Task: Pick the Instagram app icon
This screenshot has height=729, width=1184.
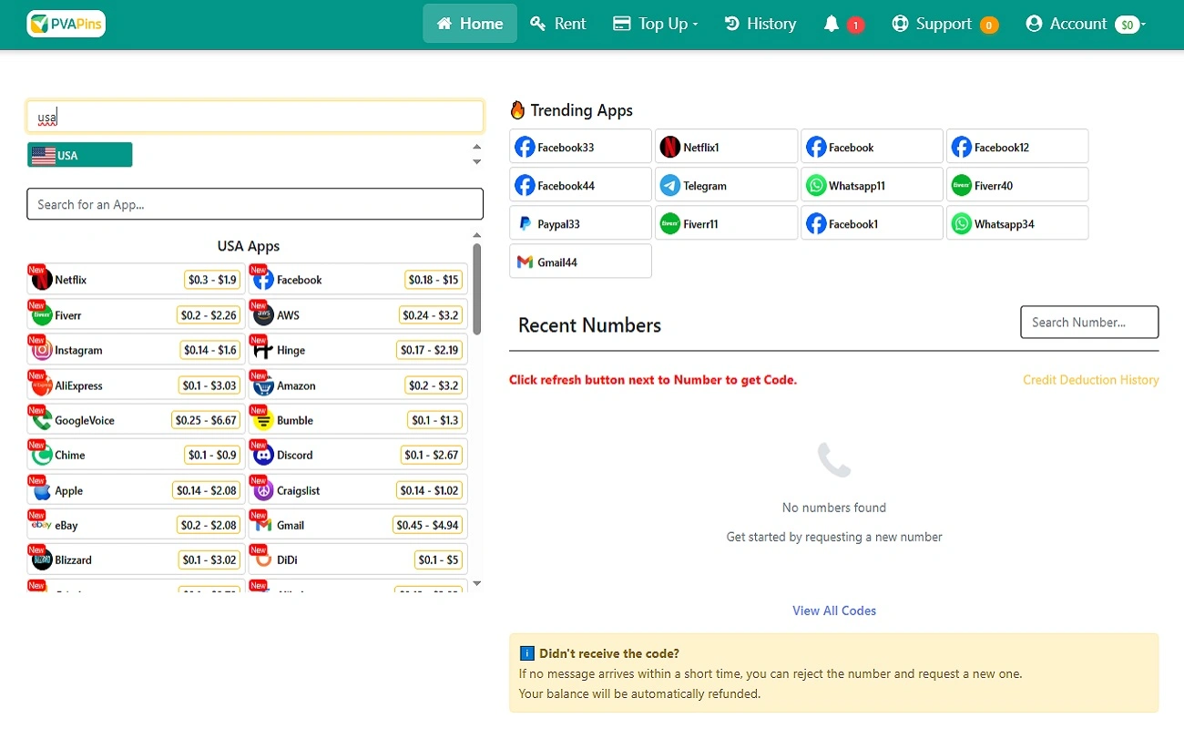Action: click(x=42, y=350)
